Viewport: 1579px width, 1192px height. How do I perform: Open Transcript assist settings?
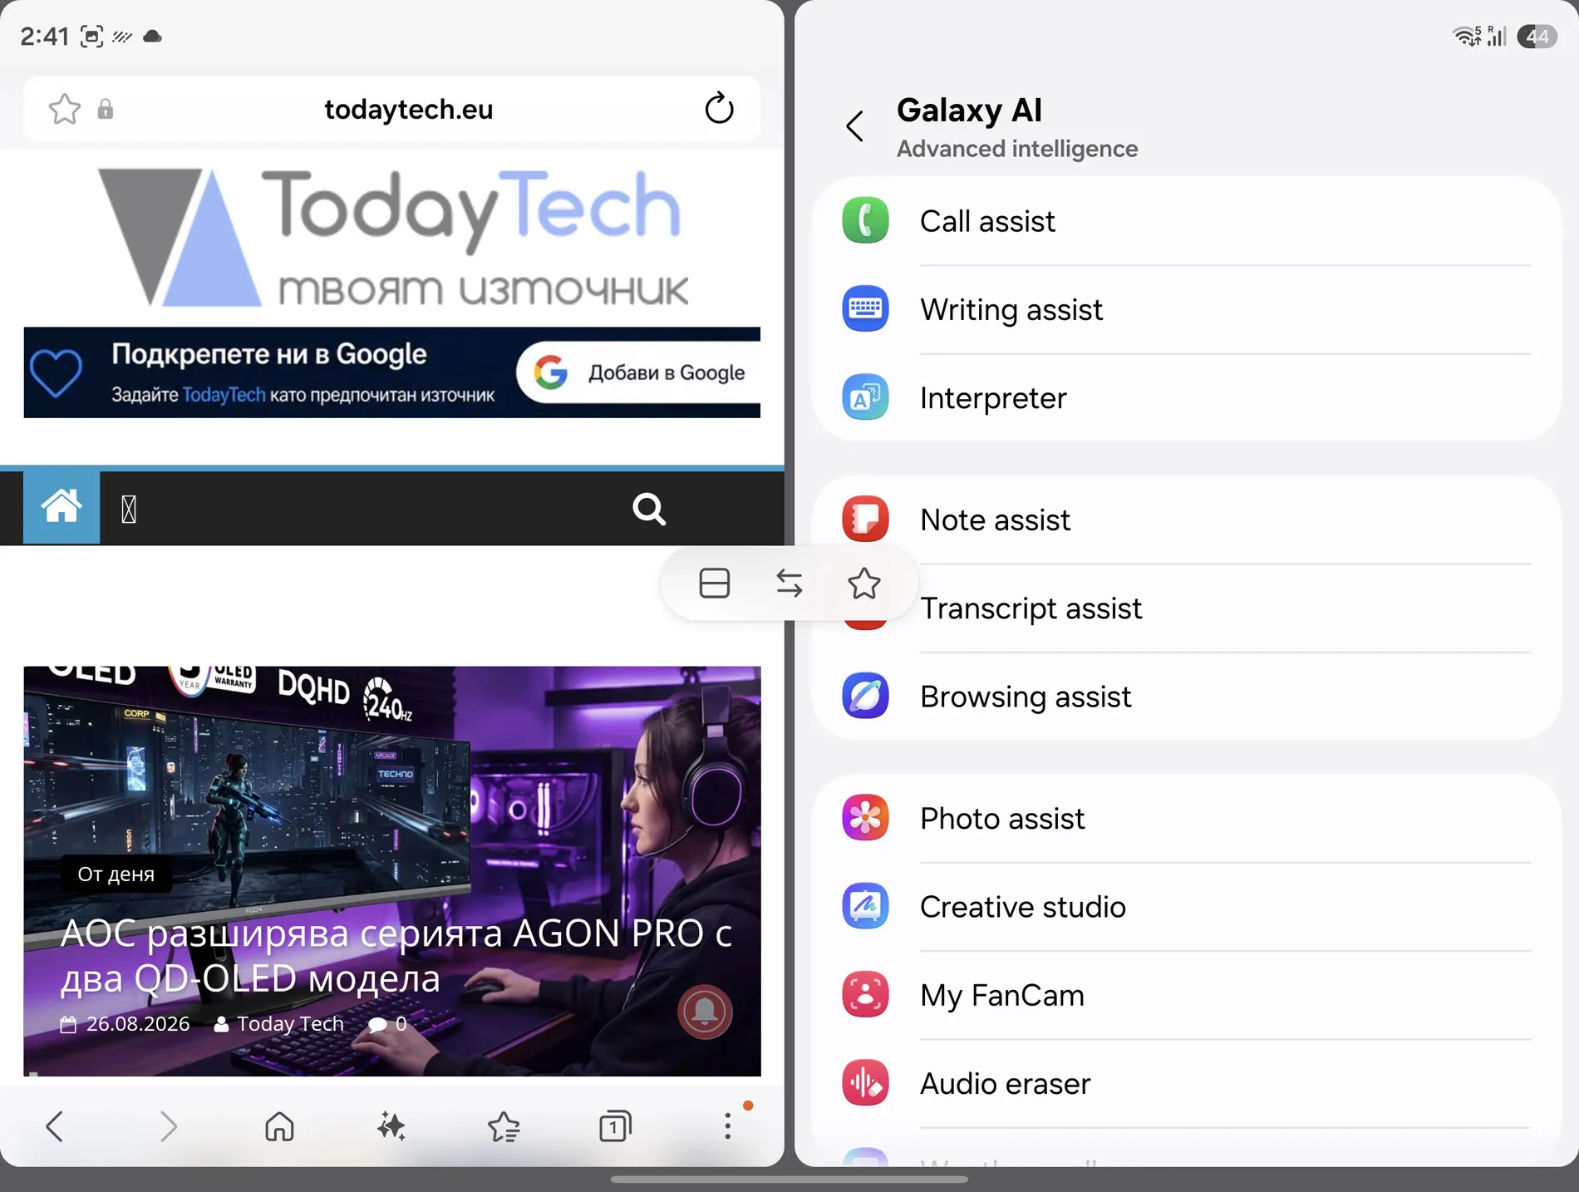pos(1187,608)
